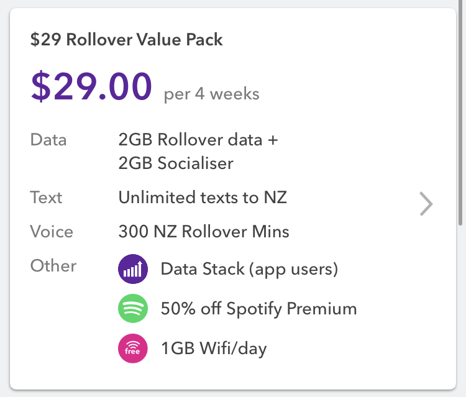Click the "per 4 weeks" text

[x=211, y=94]
